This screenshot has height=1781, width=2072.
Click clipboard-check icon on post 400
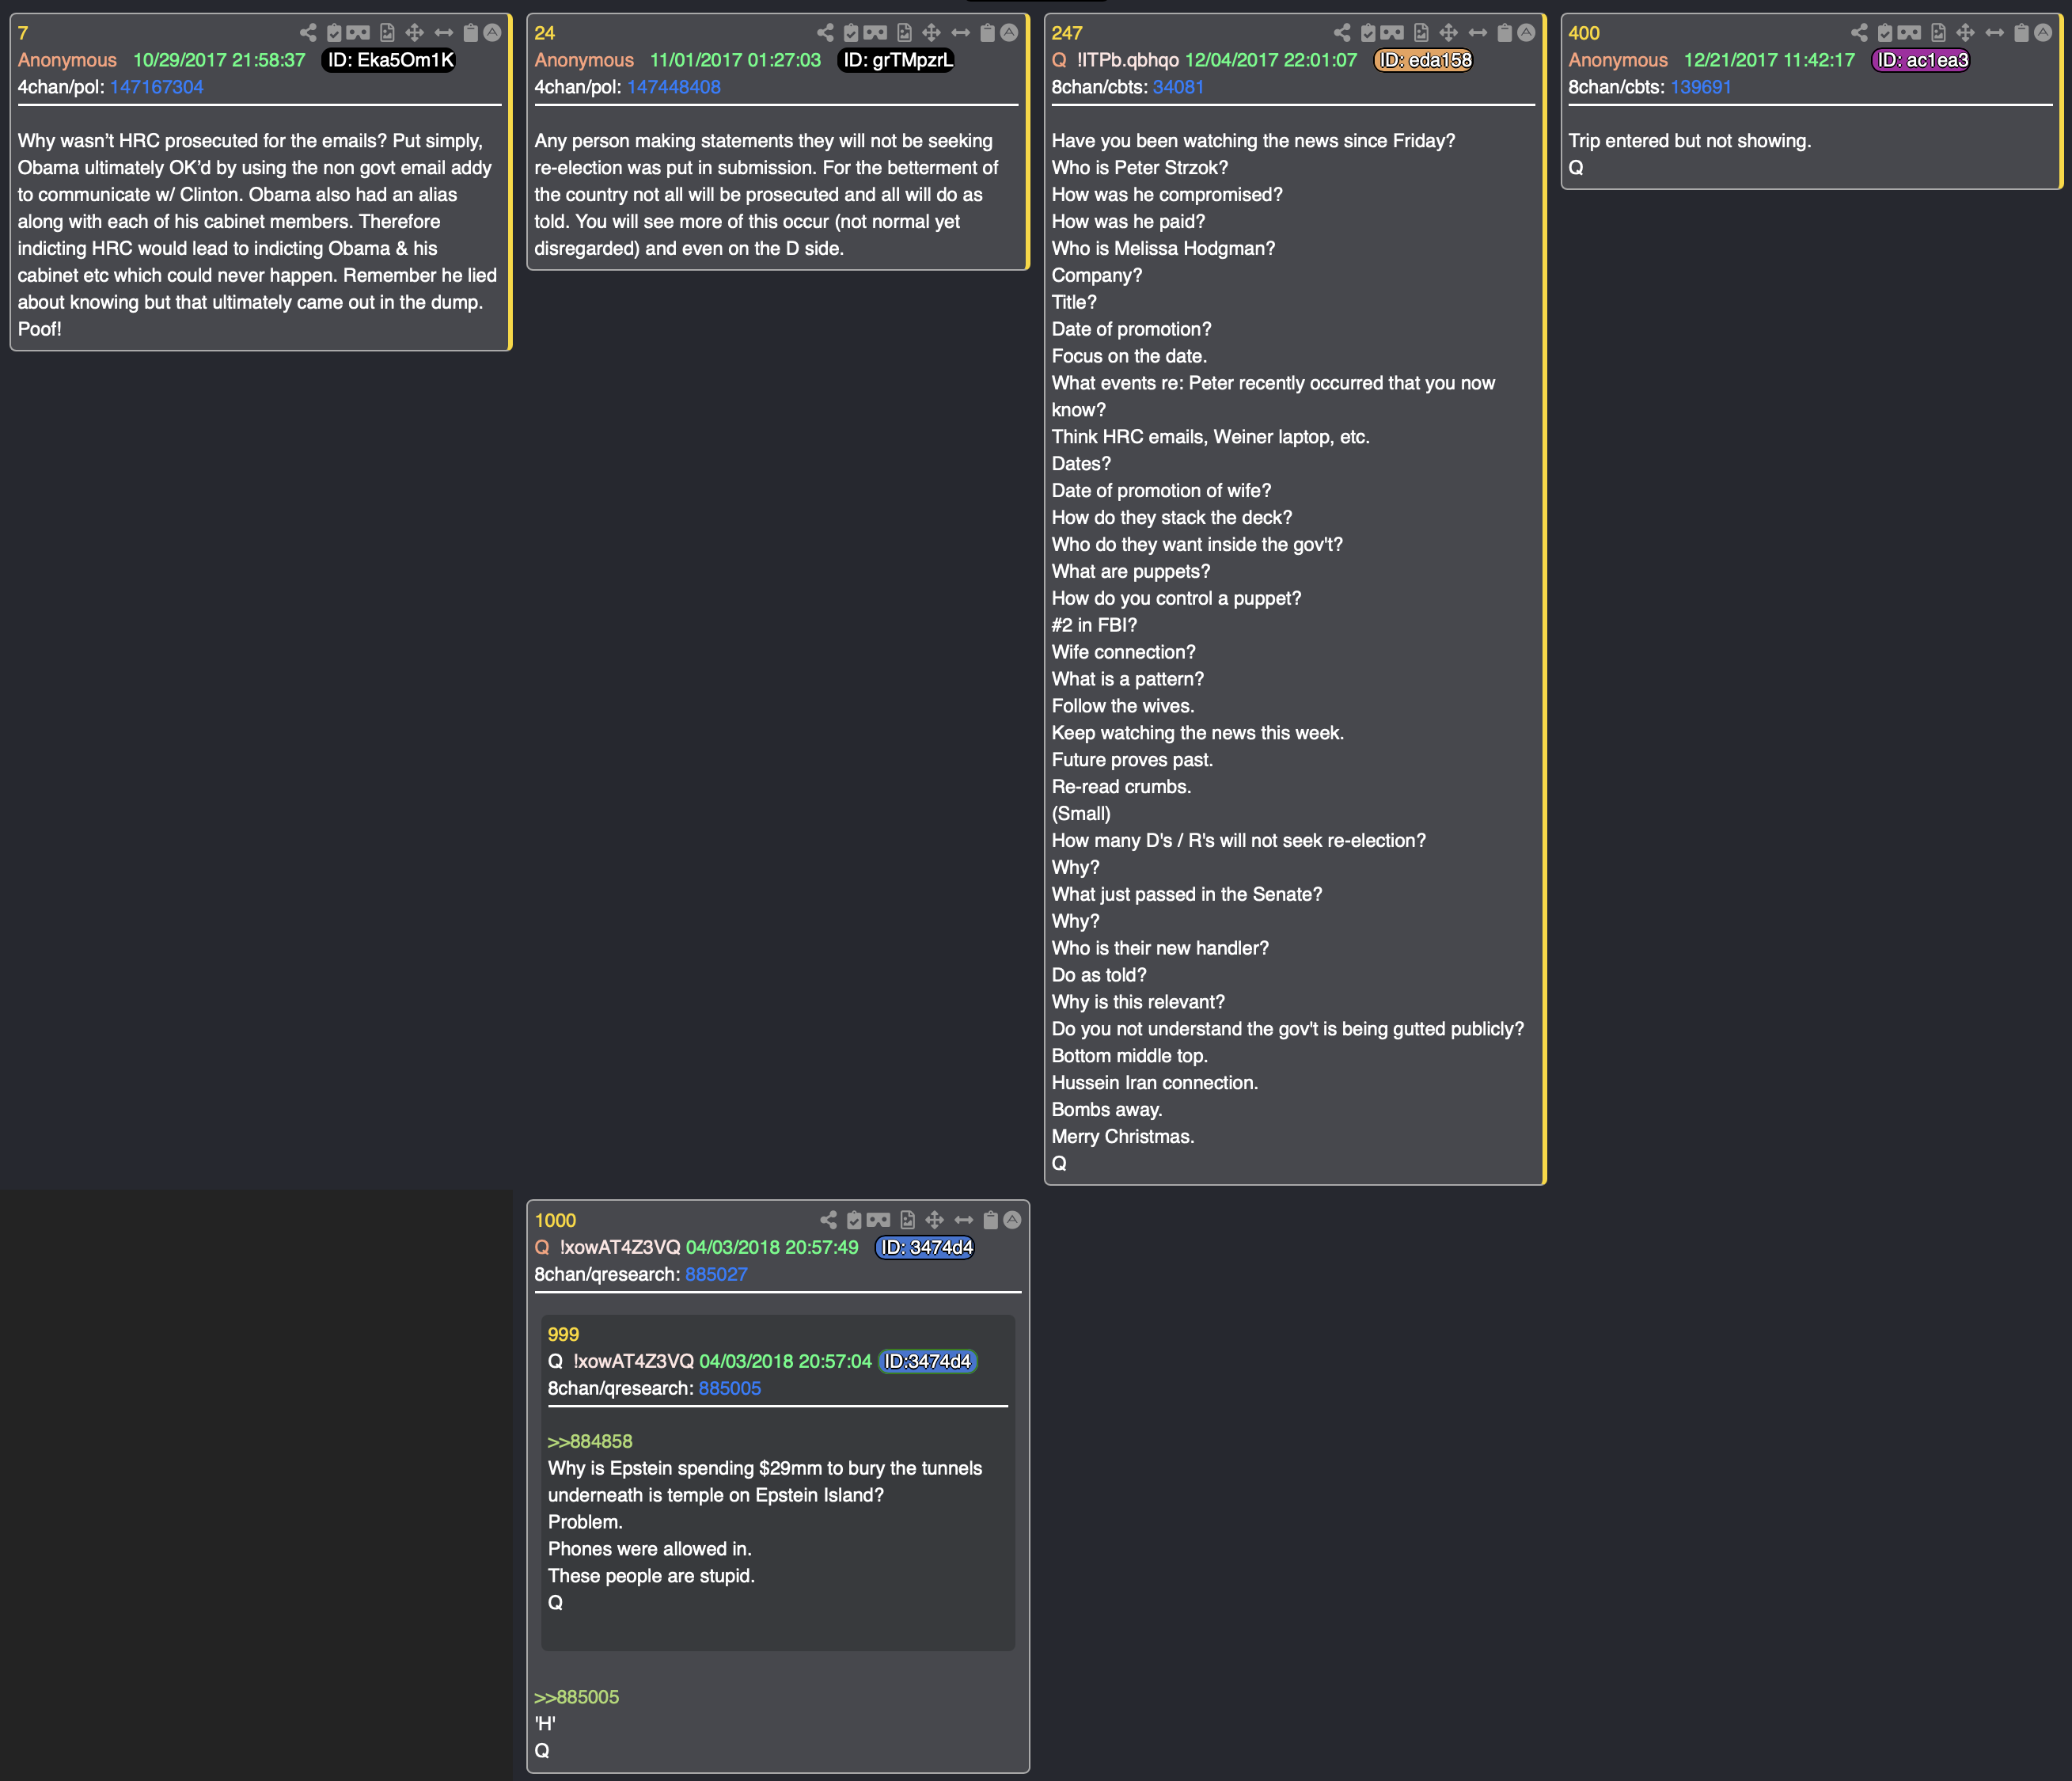(x=1885, y=33)
